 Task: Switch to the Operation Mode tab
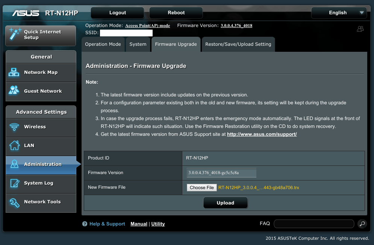pyautogui.click(x=103, y=44)
